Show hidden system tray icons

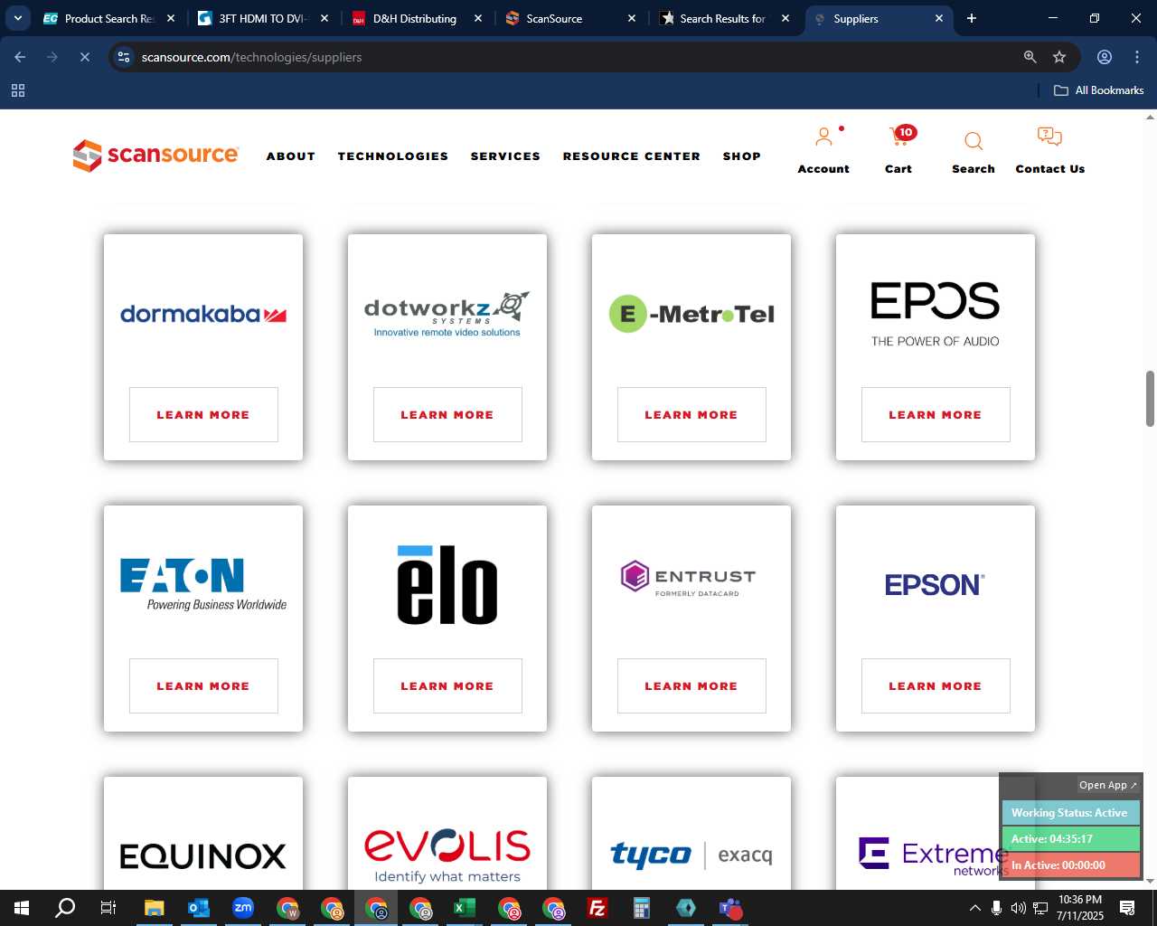[974, 908]
